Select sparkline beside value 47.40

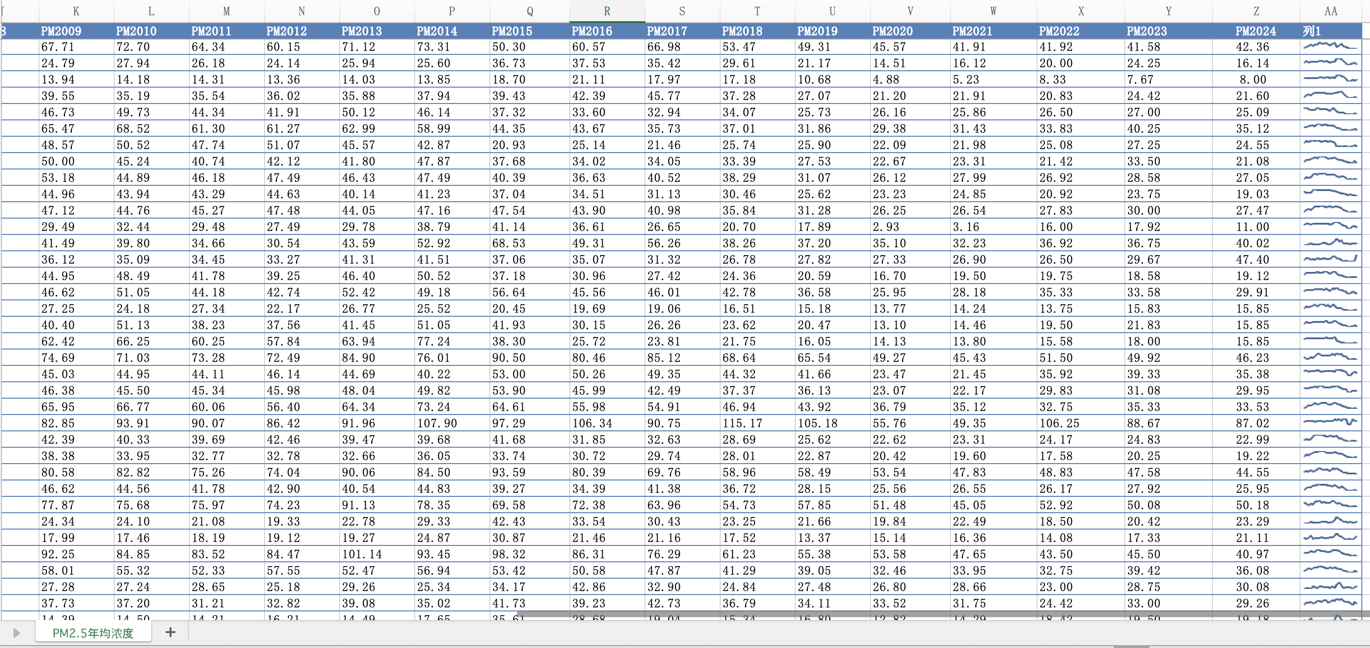1330,259
